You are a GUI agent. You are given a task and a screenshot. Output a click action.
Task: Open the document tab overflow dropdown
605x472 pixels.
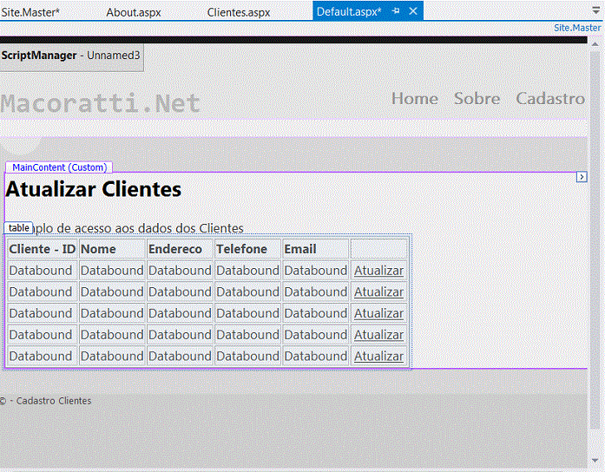click(596, 11)
